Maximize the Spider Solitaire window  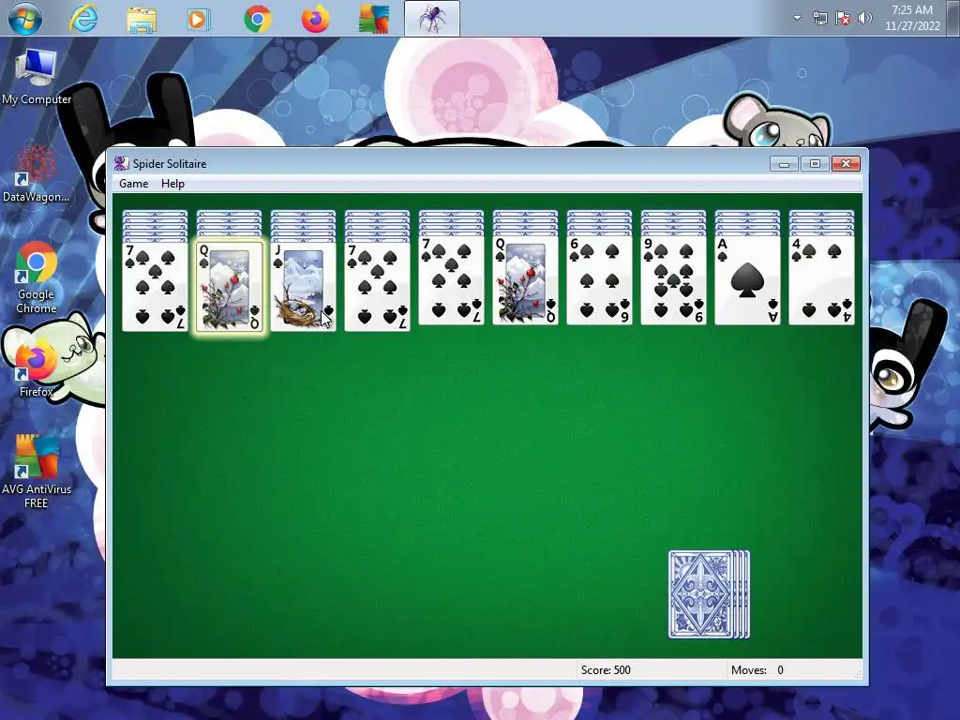(815, 163)
